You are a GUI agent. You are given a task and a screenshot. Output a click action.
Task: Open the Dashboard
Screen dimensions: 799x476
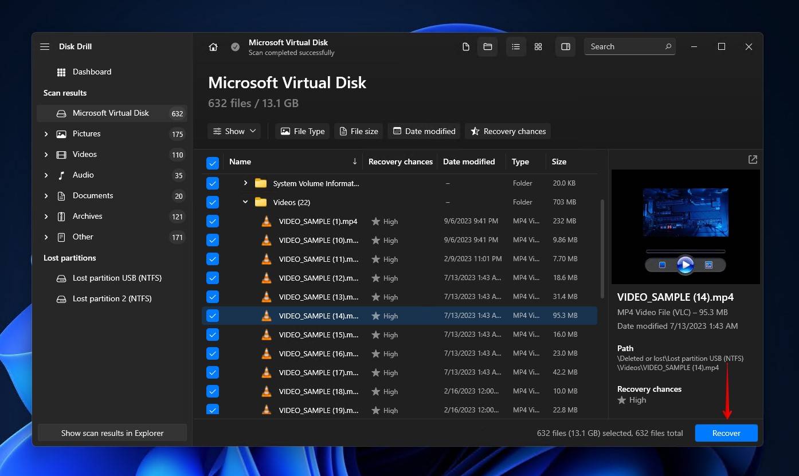[x=92, y=72]
